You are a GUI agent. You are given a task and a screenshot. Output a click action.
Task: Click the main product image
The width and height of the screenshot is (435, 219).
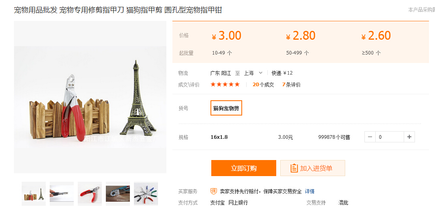click(90, 97)
